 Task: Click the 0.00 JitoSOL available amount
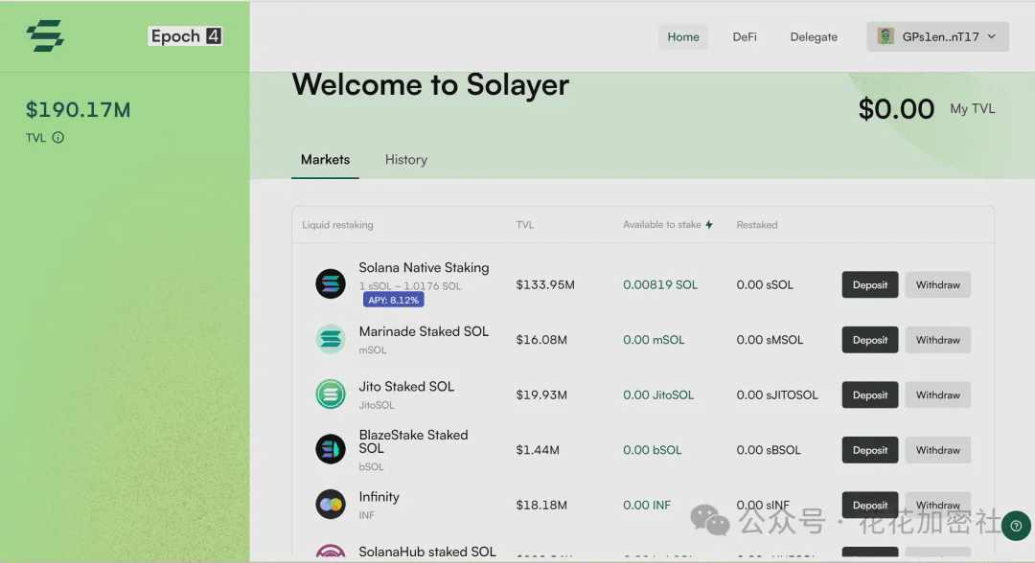click(658, 394)
